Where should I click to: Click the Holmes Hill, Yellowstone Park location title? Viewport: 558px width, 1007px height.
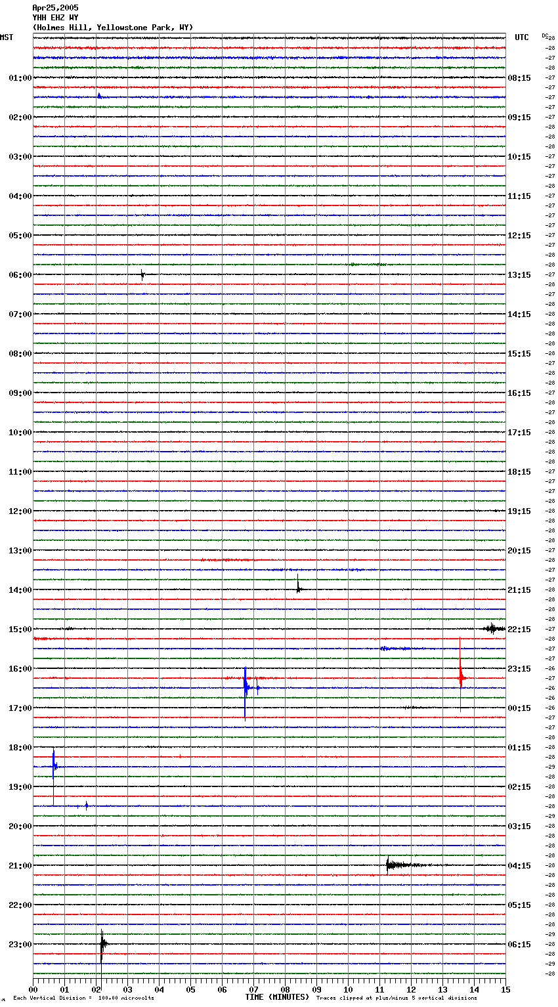pyautogui.click(x=113, y=28)
